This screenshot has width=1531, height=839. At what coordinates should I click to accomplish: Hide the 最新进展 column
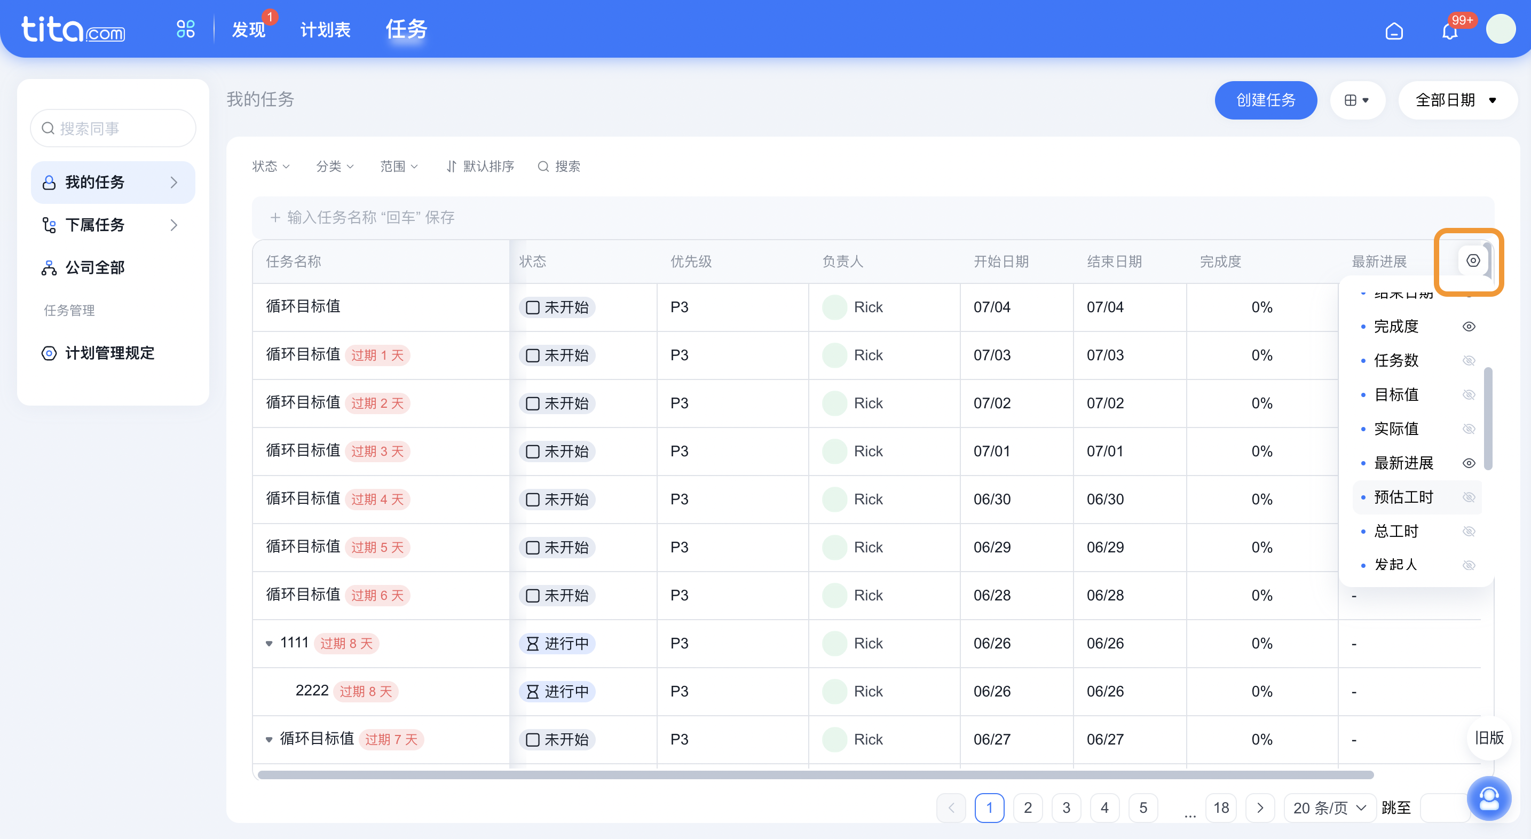click(x=1469, y=463)
